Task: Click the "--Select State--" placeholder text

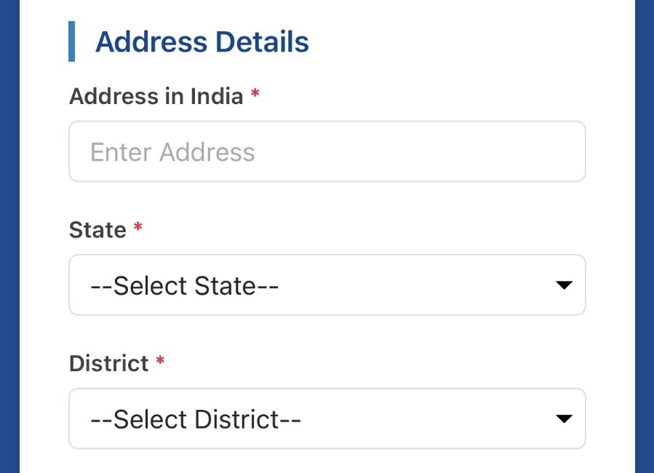Action: (185, 286)
